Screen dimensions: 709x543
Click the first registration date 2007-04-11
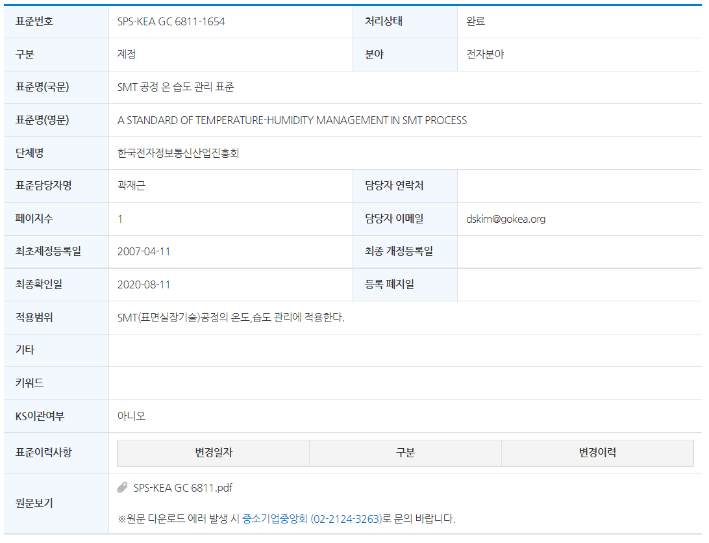(x=143, y=251)
